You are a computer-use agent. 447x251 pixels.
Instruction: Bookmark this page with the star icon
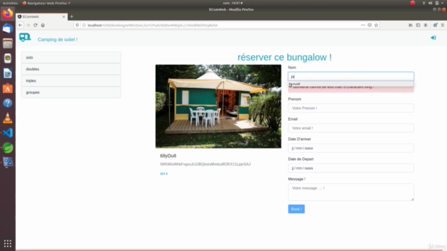[x=376, y=25]
